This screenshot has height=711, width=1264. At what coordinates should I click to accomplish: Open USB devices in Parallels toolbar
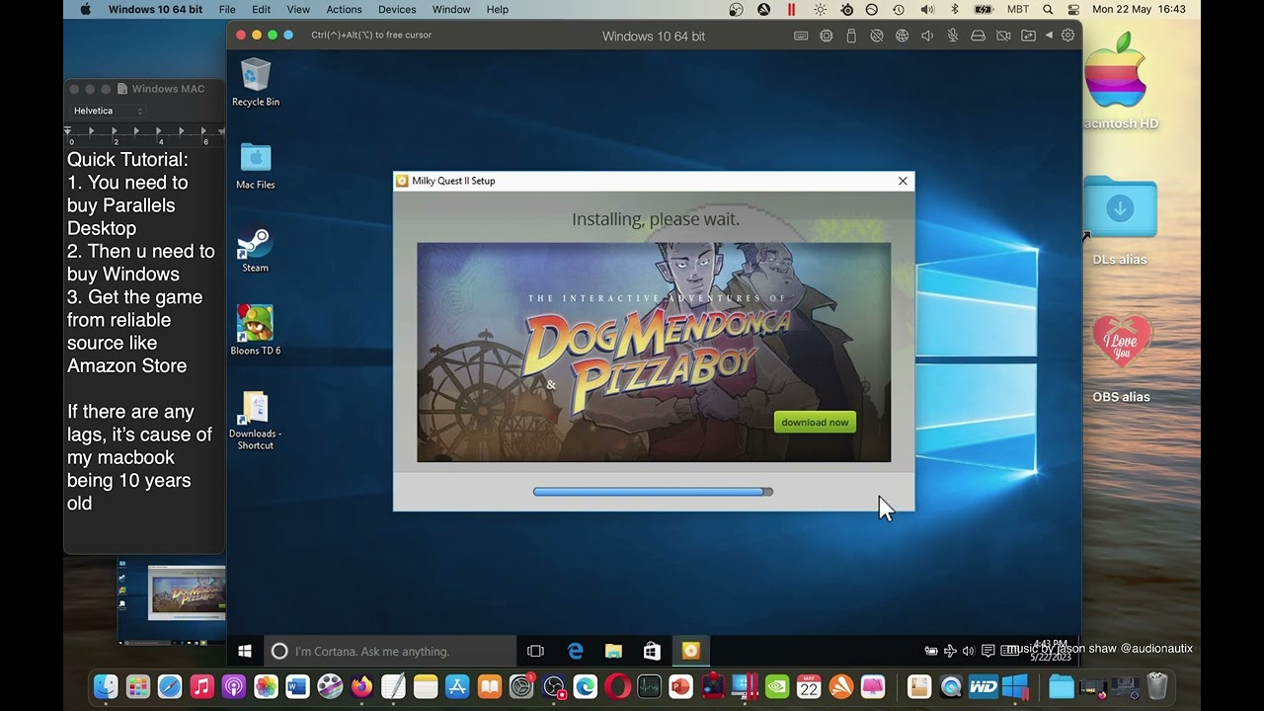(851, 36)
